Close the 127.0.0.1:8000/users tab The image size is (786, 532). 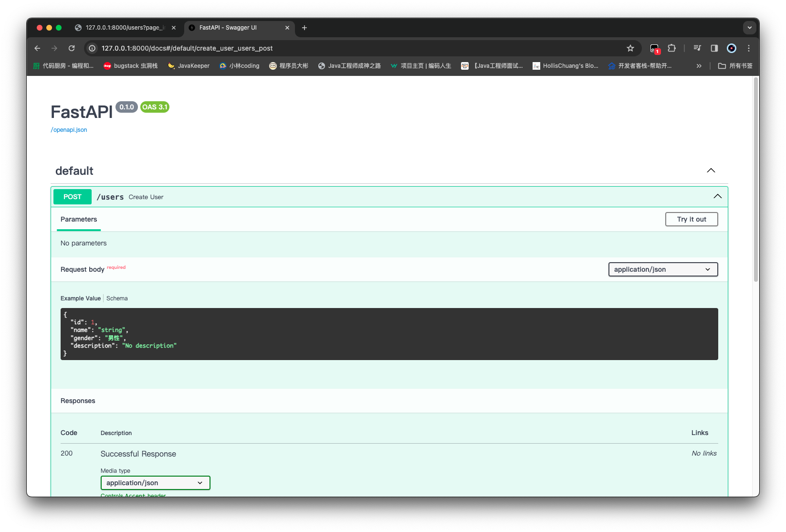click(174, 28)
